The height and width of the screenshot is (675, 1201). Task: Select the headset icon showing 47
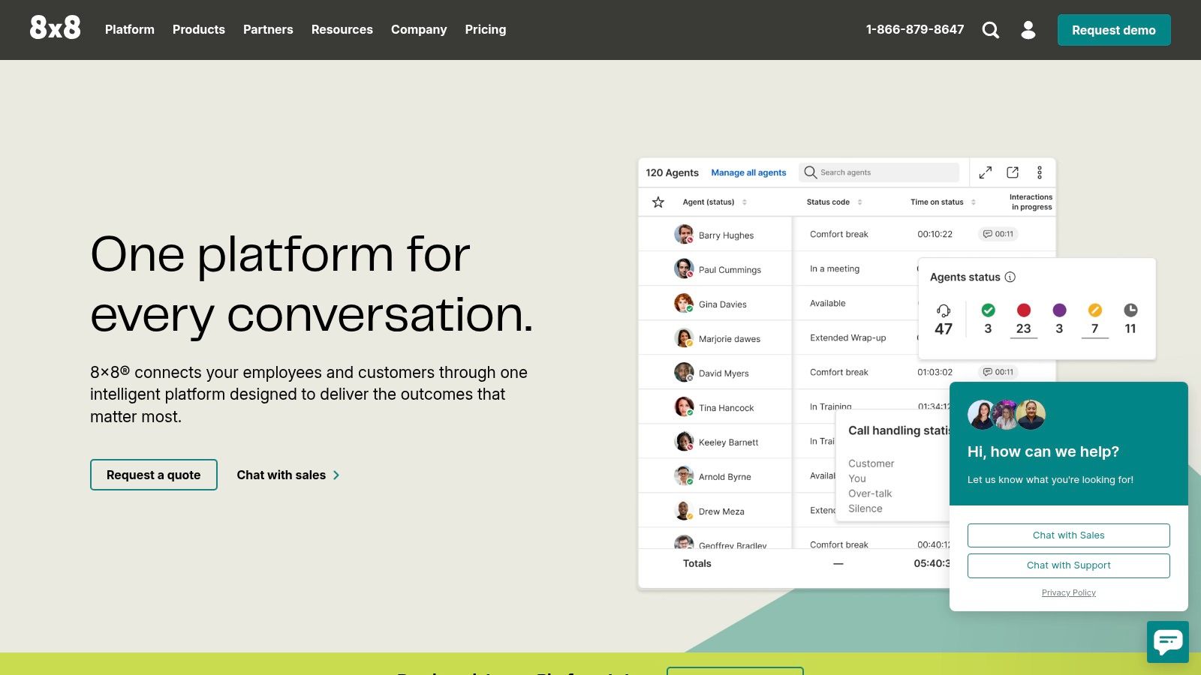(944, 319)
